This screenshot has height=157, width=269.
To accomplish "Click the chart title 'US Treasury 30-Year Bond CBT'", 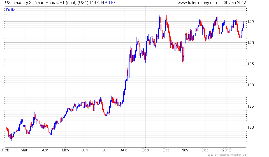I will 35,3.
